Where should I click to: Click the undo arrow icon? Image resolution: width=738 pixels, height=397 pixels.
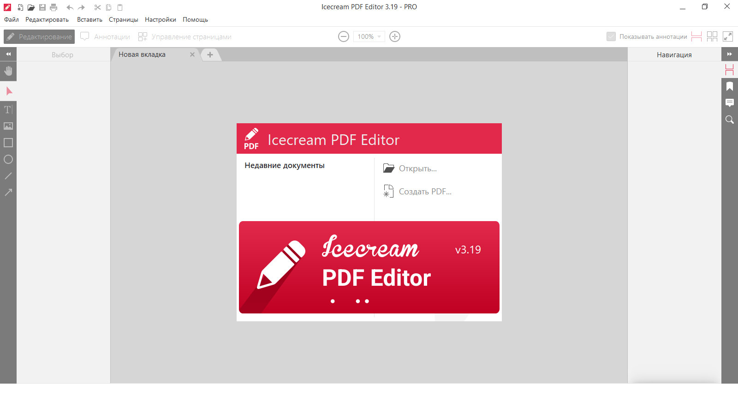point(70,7)
